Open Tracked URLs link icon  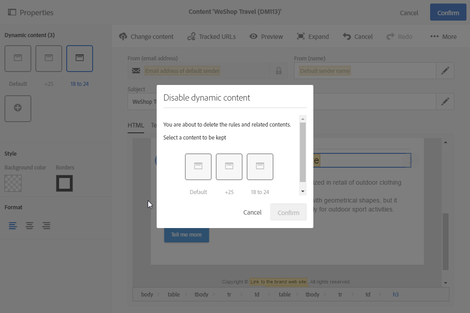192,37
